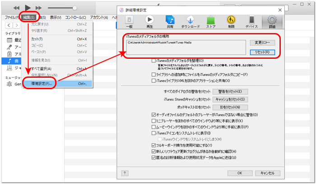Toggle full keyboard operation checkbox
This screenshot has width=316, height=184.
[153, 145]
